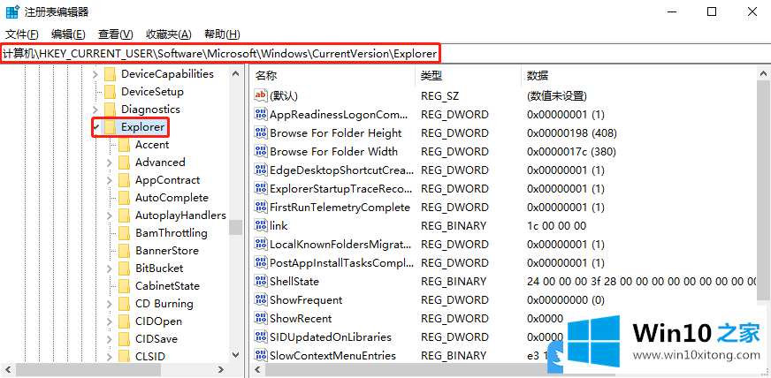This screenshot has width=771, height=378.
Task: Open the 编辑(E) menu
Action: coord(68,34)
